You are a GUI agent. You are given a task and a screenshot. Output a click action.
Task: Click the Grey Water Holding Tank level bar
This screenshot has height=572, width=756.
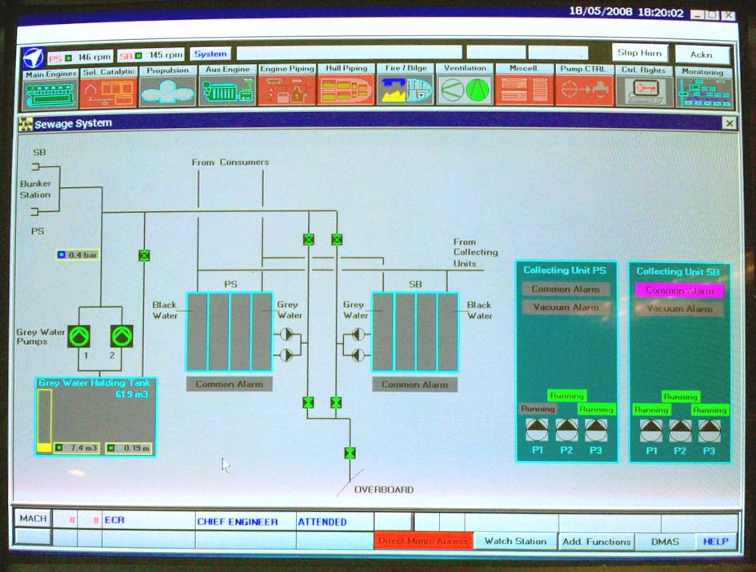44,420
